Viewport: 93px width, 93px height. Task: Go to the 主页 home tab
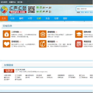point(4,18)
